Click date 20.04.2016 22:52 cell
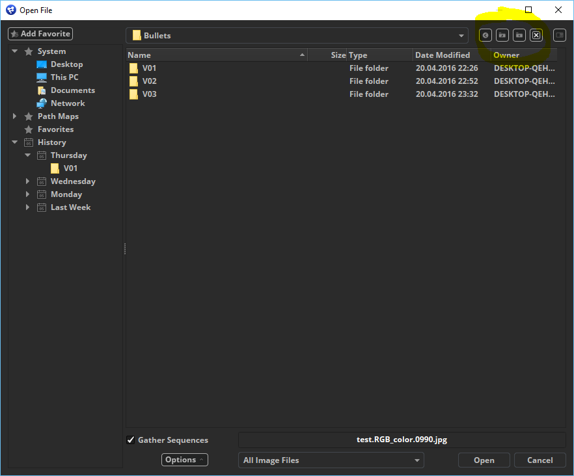574x476 pixels. [x=446, y=81]
